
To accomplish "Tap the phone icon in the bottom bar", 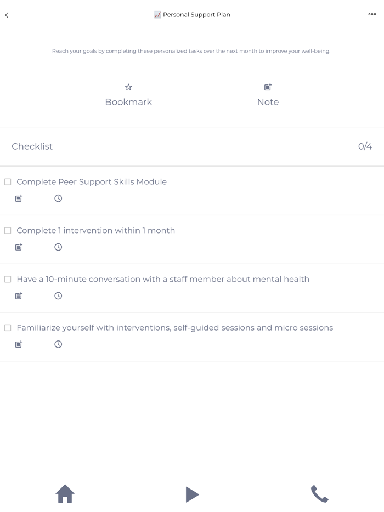I will [320, 494].
